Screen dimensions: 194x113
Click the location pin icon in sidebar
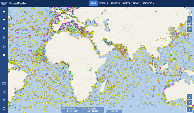(x=4, y=29)
